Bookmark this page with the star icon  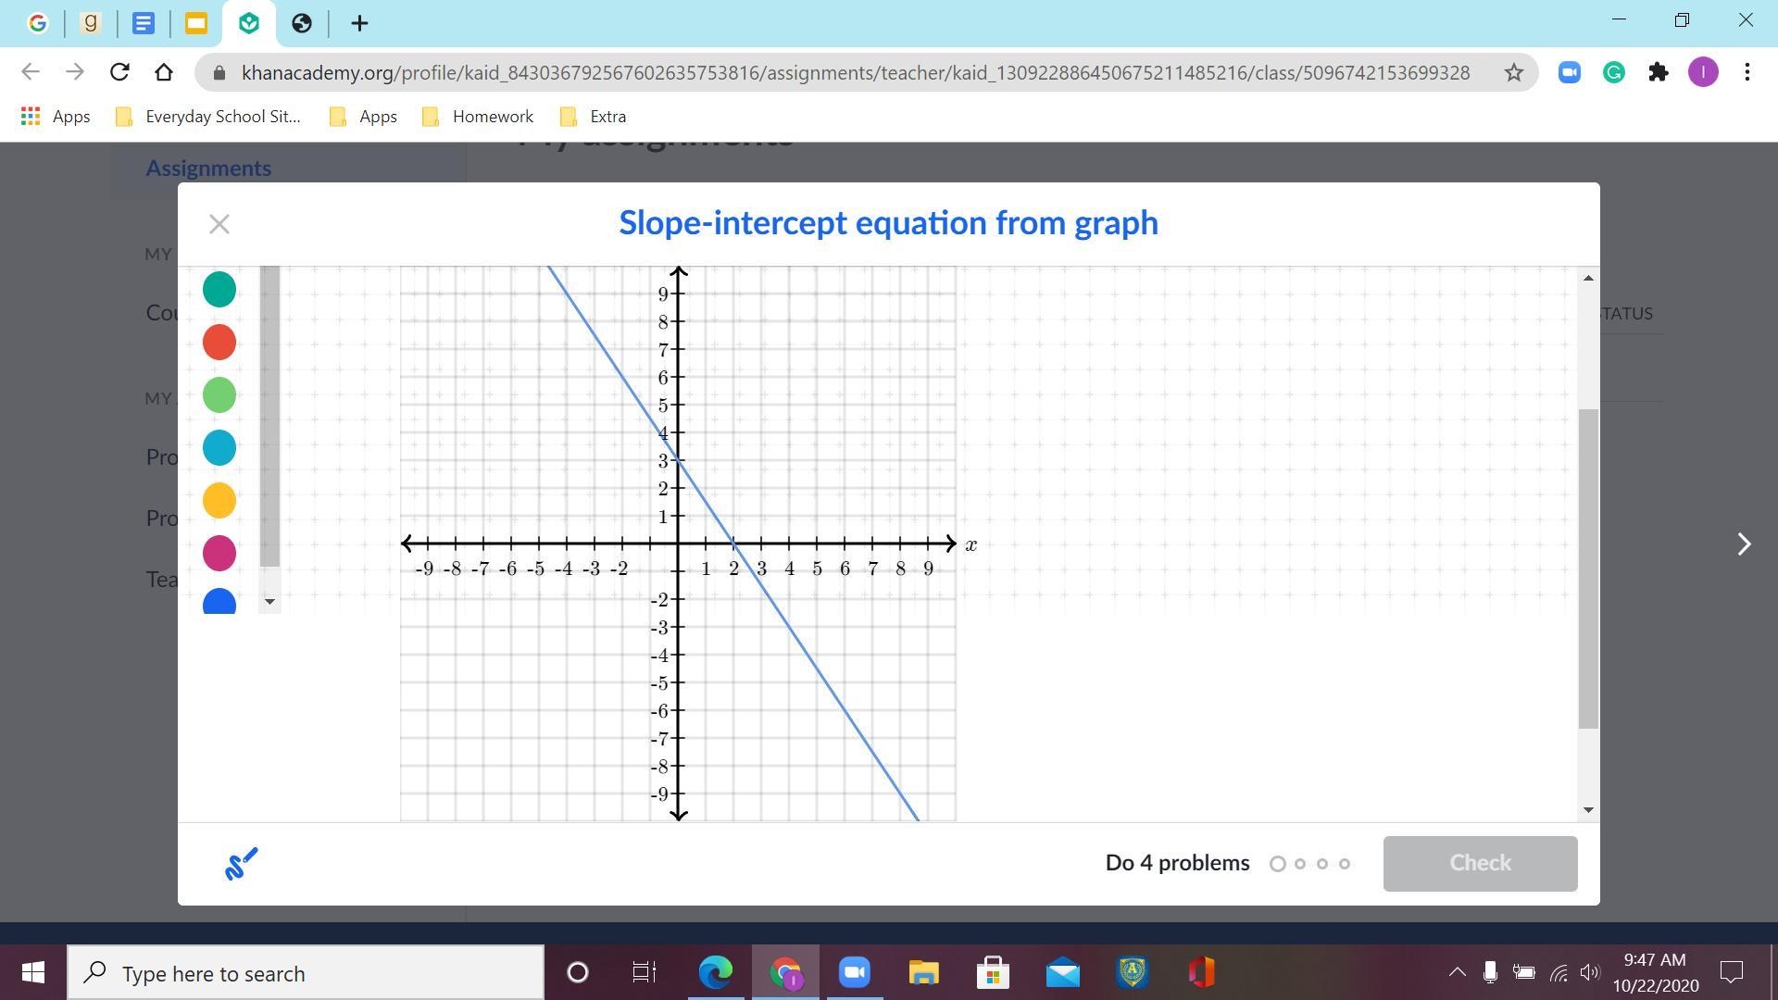(x=1513, y=72)
